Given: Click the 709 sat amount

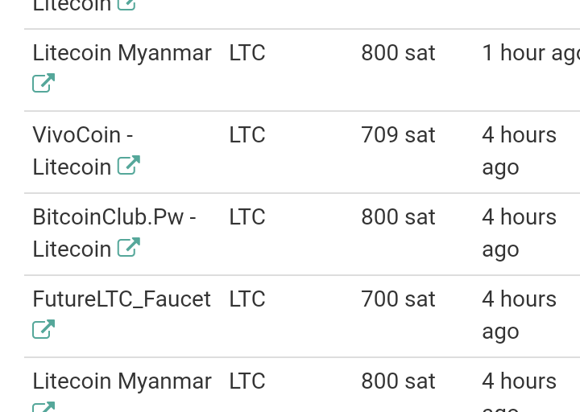Looking at the screenshot, I should point(398,135).
